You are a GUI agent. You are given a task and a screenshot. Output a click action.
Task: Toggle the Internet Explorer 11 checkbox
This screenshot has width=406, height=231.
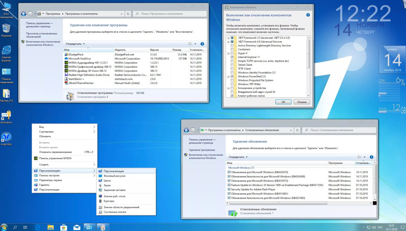[232, 57]
